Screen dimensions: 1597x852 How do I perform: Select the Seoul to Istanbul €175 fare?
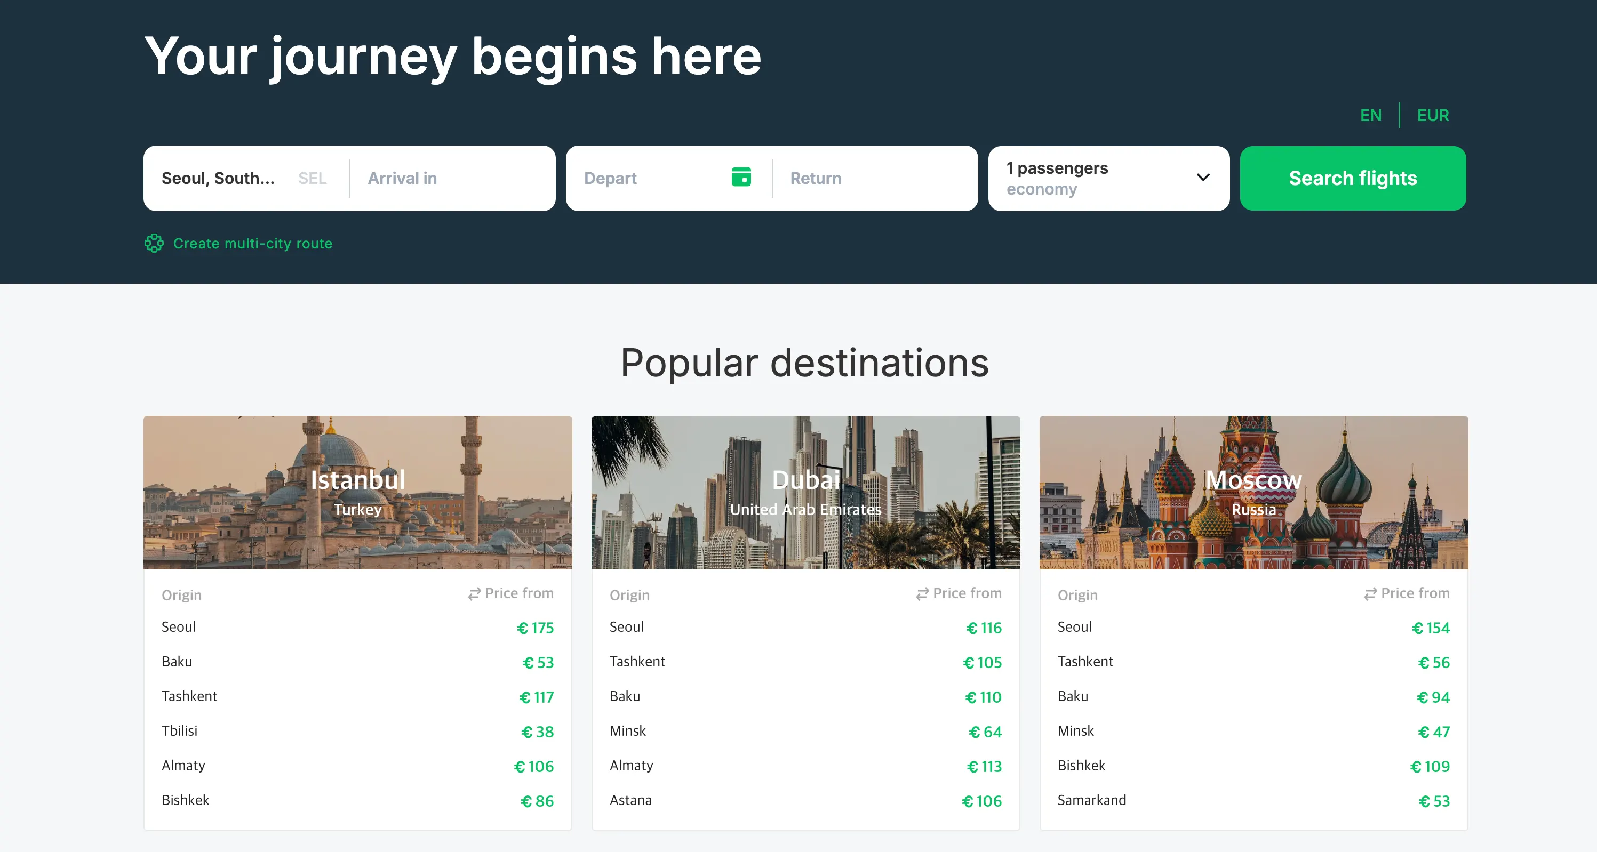[358, 627]
